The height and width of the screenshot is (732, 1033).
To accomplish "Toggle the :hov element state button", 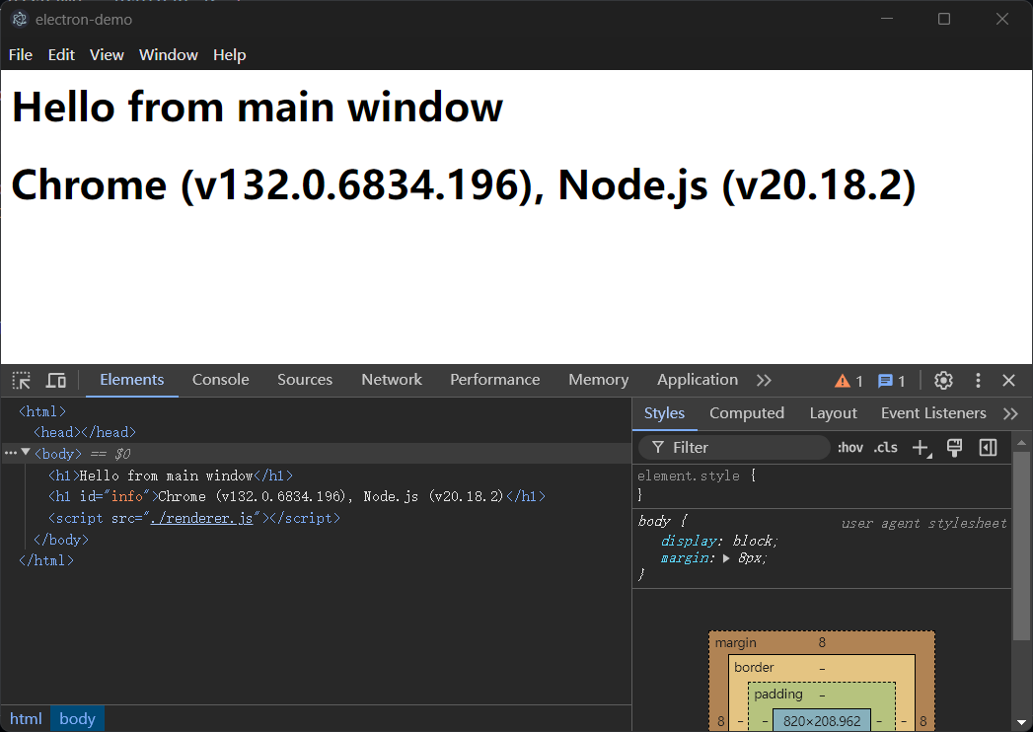I will (x=849, y=447).
